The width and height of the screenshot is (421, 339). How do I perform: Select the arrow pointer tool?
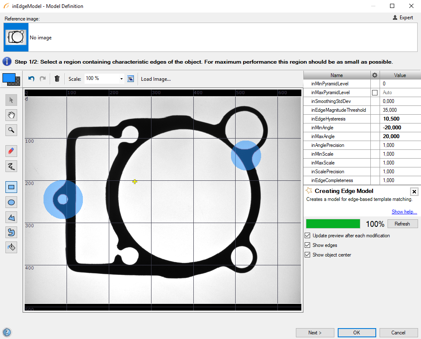[x=11, y=100]
